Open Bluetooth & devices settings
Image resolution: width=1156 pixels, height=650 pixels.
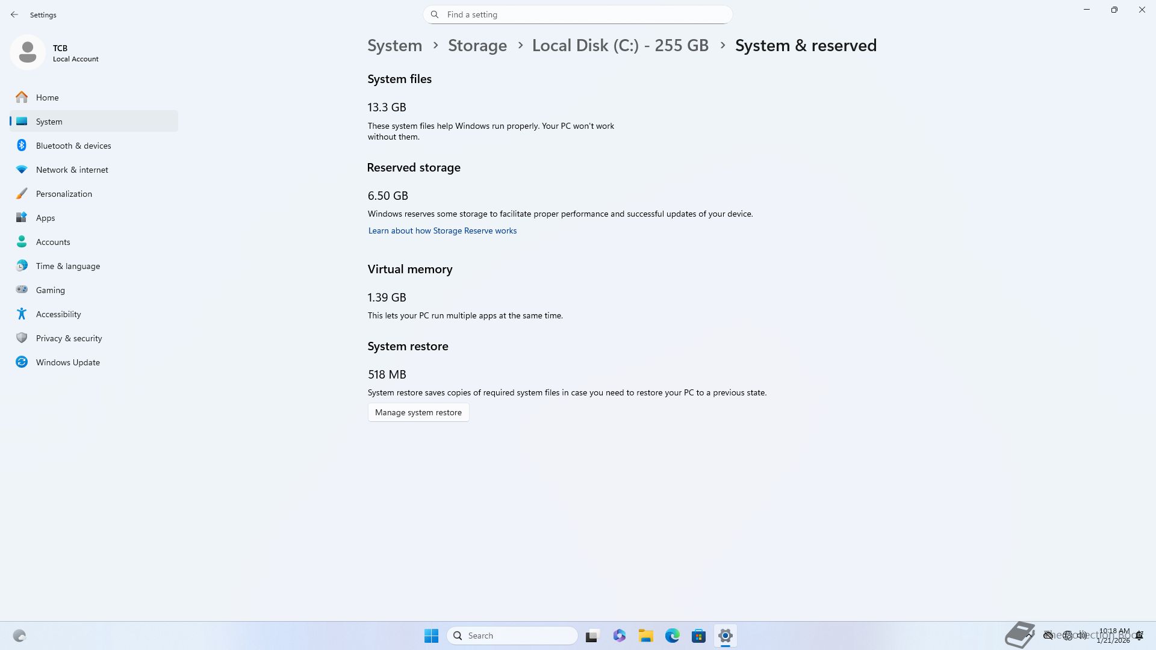(x=73, y=146)
